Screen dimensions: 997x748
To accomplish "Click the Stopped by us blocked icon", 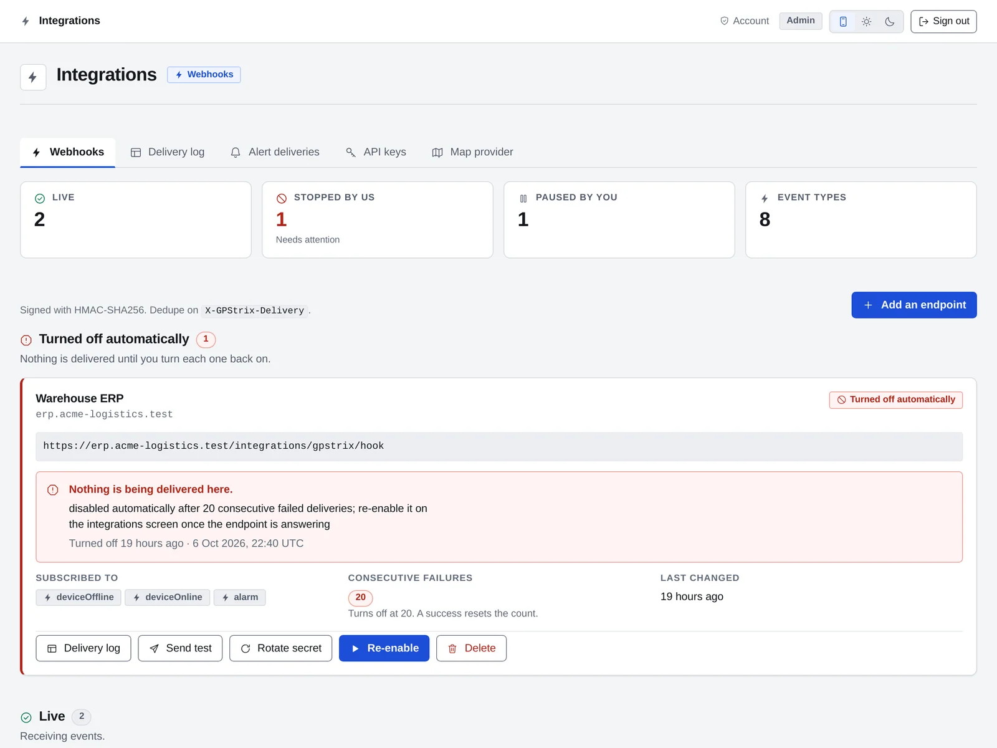I will pos(282,198).
